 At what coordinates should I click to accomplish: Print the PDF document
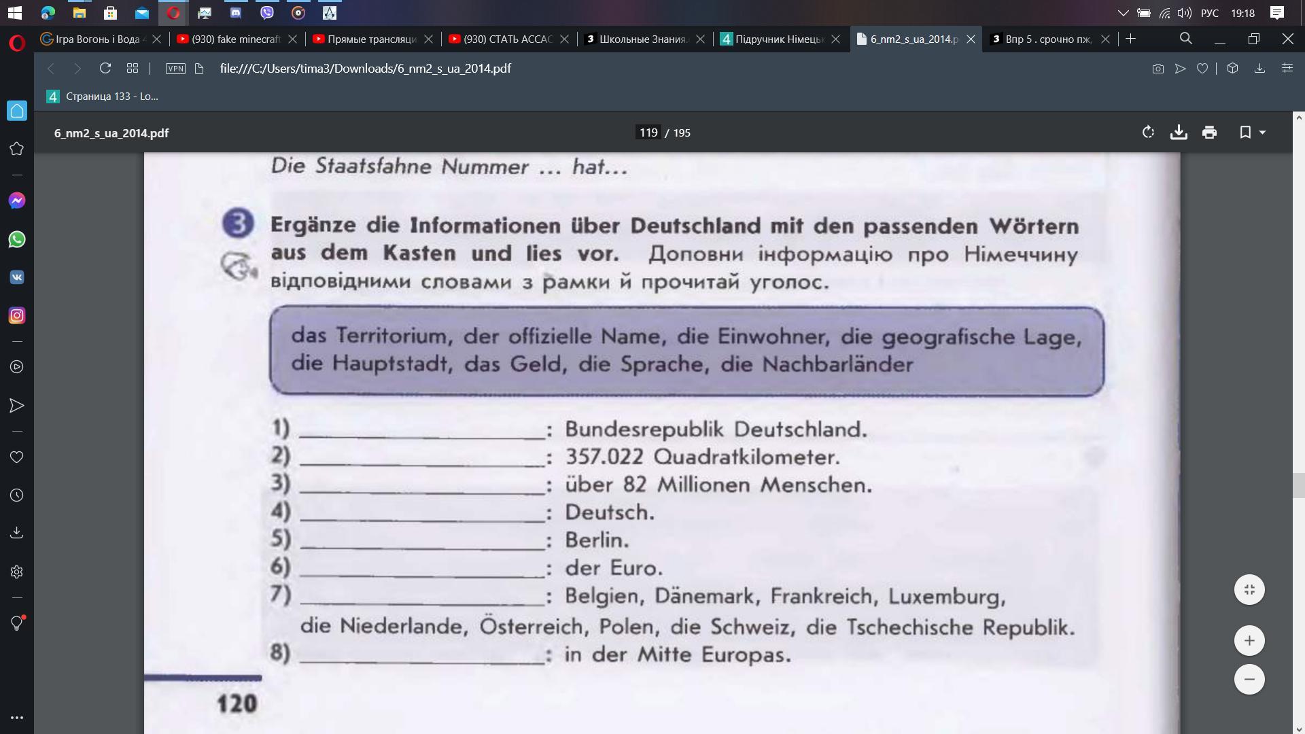tap(1209, 133)
